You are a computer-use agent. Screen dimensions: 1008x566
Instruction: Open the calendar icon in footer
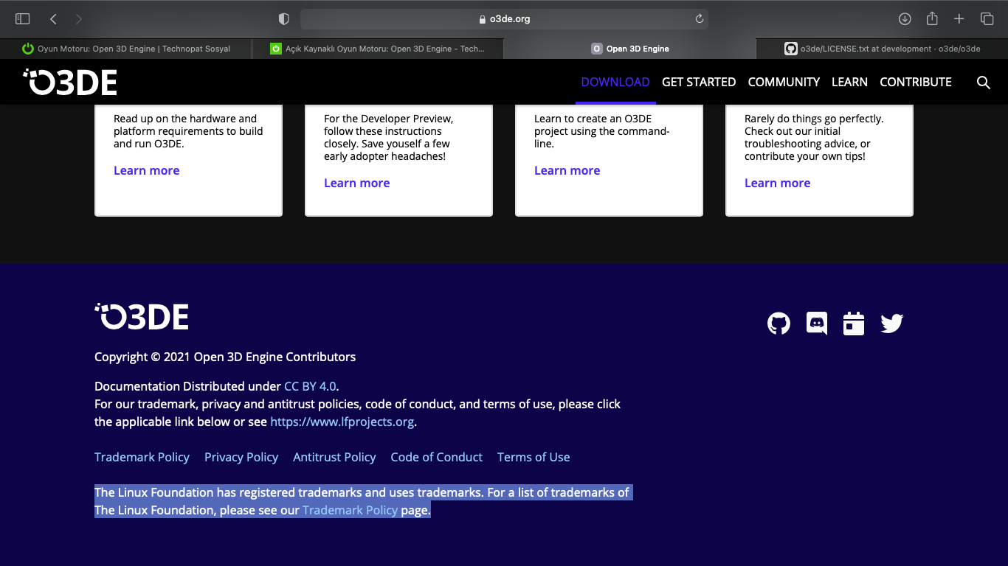[854, 324]
